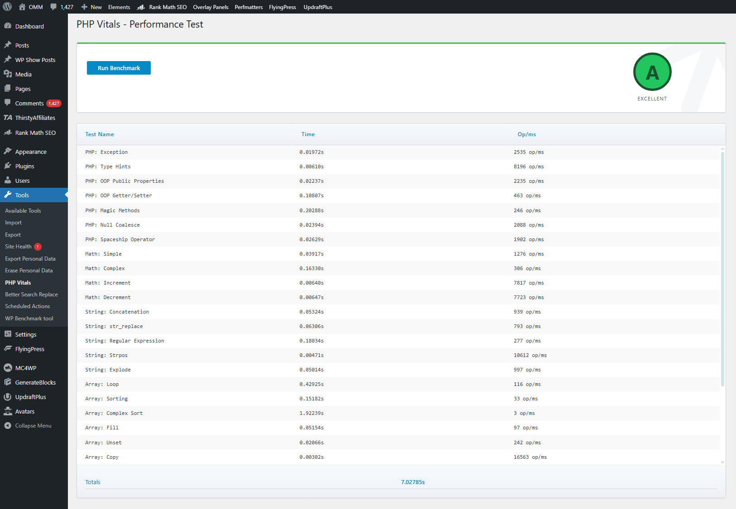Open Site Health from the Tools menu
Image resolution: width=736 pixels, height=509 pixels.
18,247
